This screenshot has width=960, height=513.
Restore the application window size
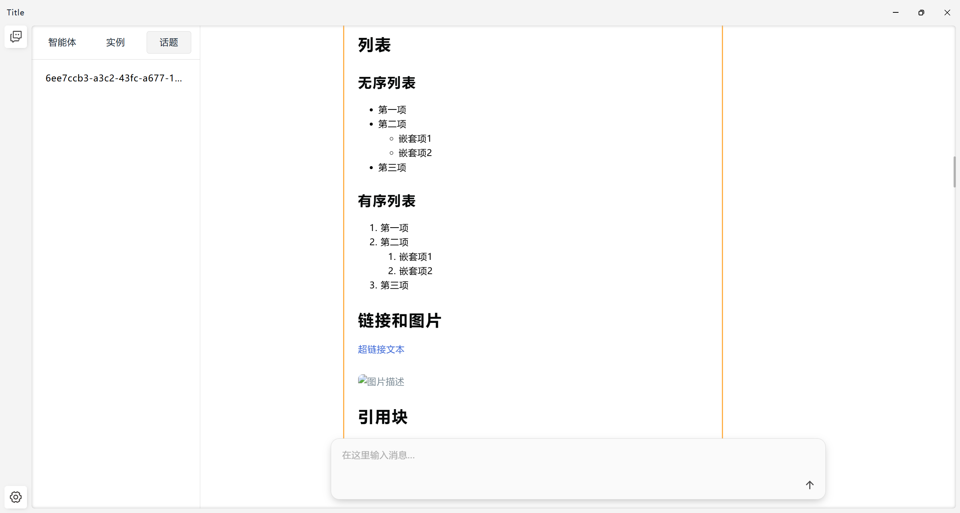pos(921,12)
